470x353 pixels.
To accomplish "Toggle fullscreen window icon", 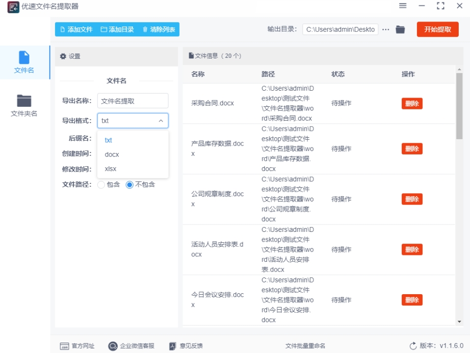I will click(441, 6).
